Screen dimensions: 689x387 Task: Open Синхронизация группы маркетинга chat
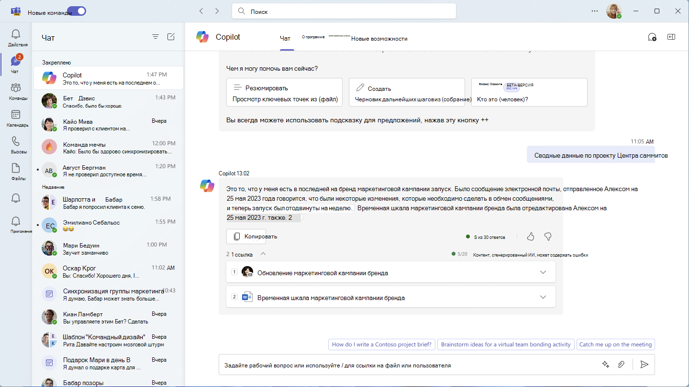pyautogui.click(x=109, y=294)
